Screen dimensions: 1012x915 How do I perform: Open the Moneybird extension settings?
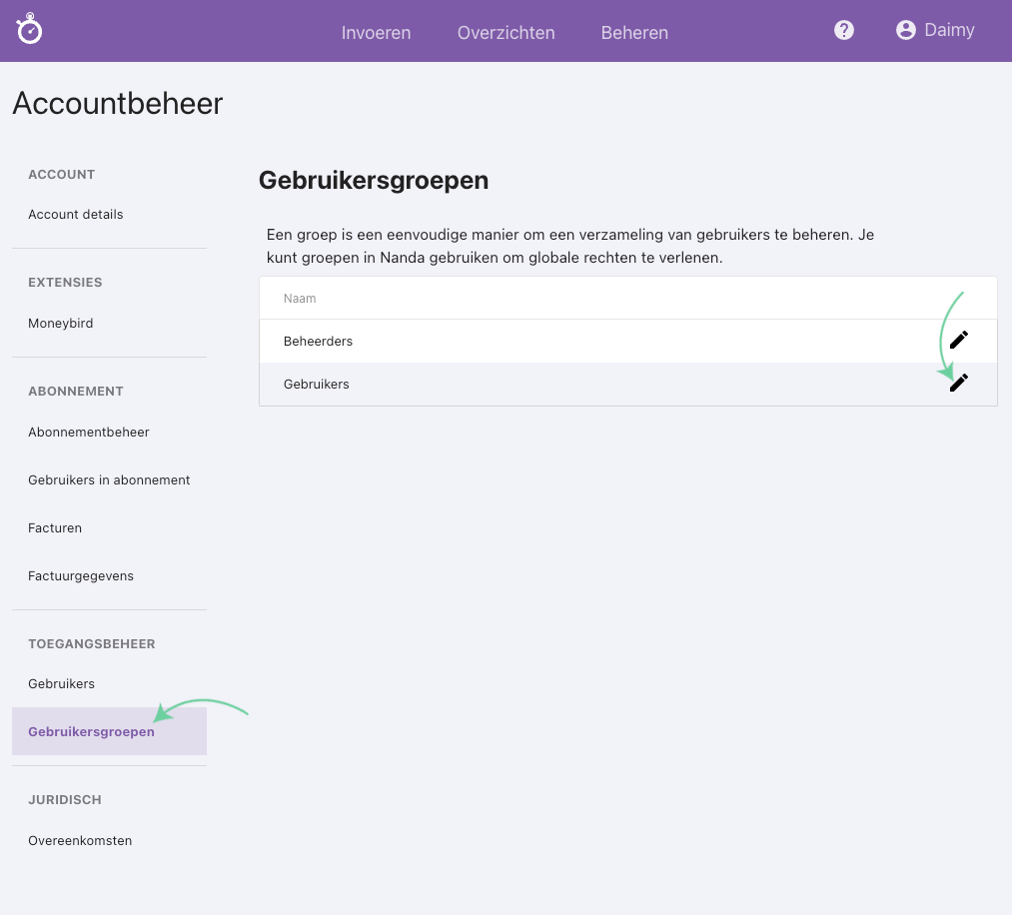62,323
